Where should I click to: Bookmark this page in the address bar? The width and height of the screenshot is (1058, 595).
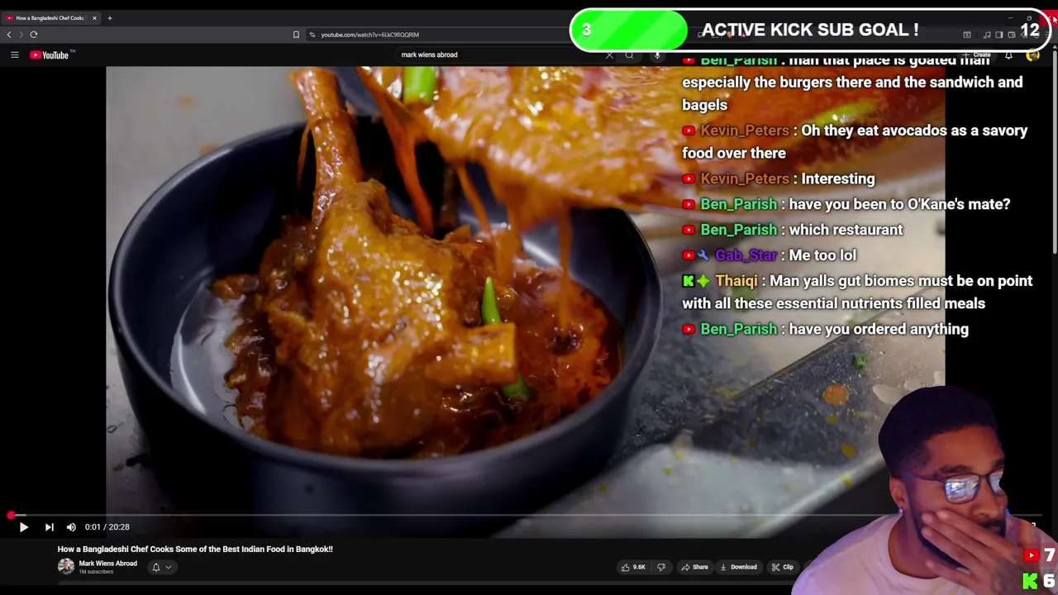(x=296, y=35)
